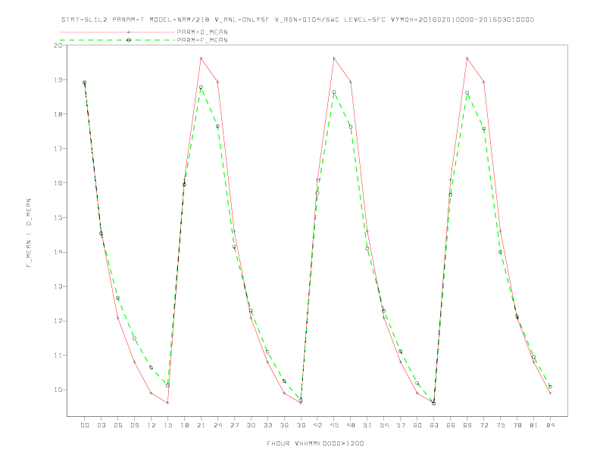The height and width of the screenshot is (463, 600).
Task: Click x-axis forecast hour label 33
Action: pyautogui.click(x=267, y=425)
